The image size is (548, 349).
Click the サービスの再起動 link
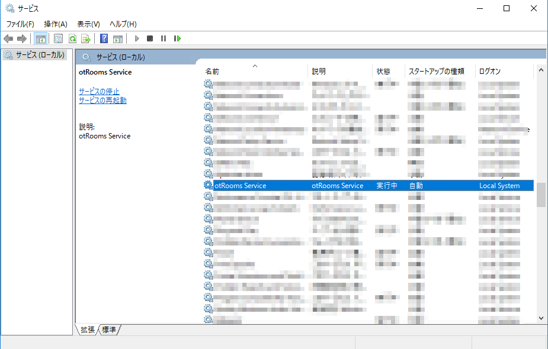102,100
